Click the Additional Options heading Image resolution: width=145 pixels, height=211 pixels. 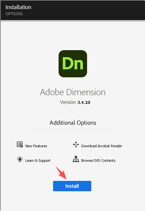click(73, 123)
